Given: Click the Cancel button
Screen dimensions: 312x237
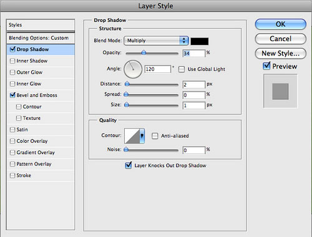Looking at the screenshot, I should click(x=281, y=39).
